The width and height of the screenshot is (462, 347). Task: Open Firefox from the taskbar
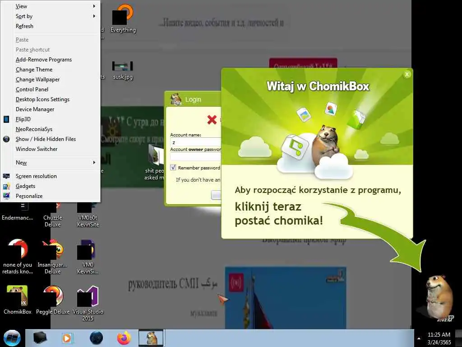[x=124, y=338]
